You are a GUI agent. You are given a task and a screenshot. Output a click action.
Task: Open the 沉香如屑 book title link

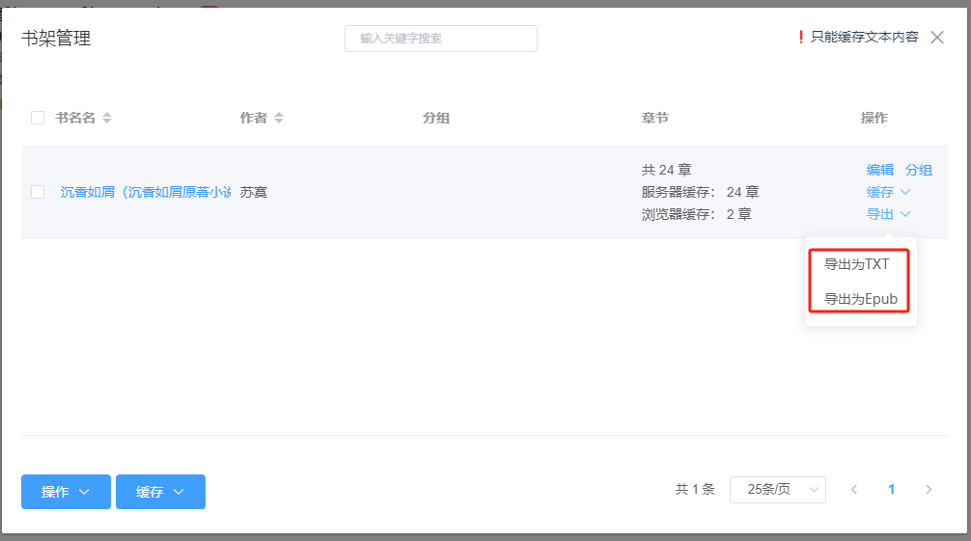point(145,192)
